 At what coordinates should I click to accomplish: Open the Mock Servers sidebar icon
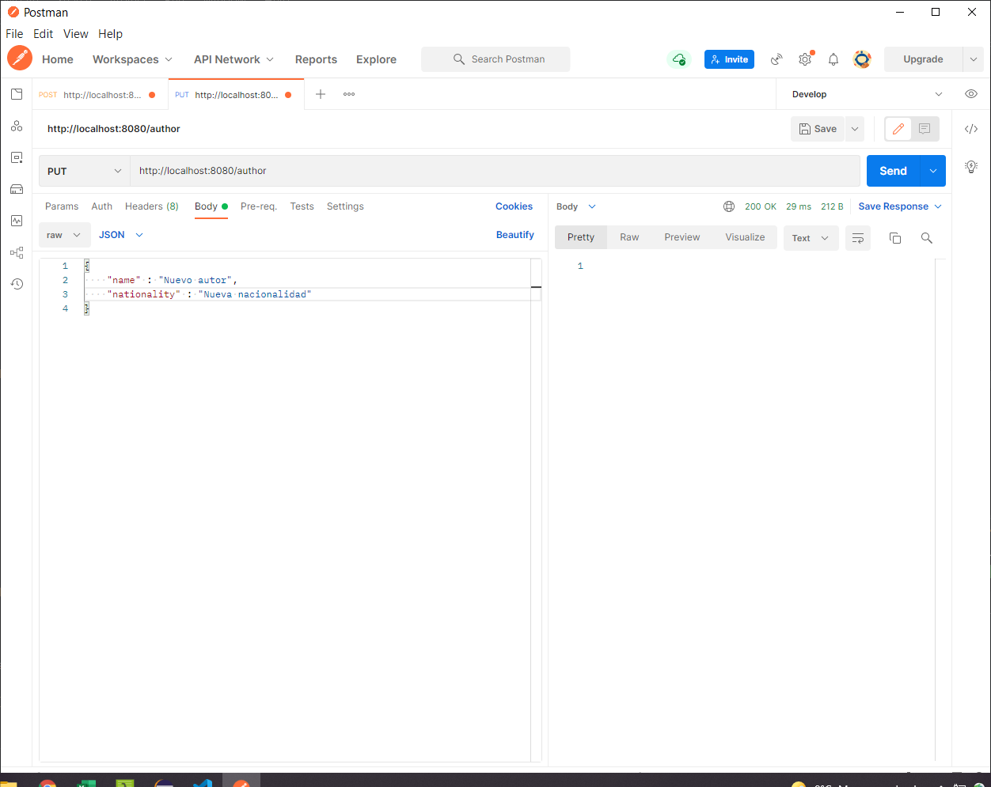click(x=17, y=189)
